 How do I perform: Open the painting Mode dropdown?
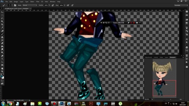pyautogui.click(x=30, y=5)
